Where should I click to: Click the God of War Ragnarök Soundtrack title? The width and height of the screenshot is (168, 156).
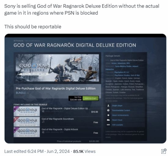click(x=58, y=119)
